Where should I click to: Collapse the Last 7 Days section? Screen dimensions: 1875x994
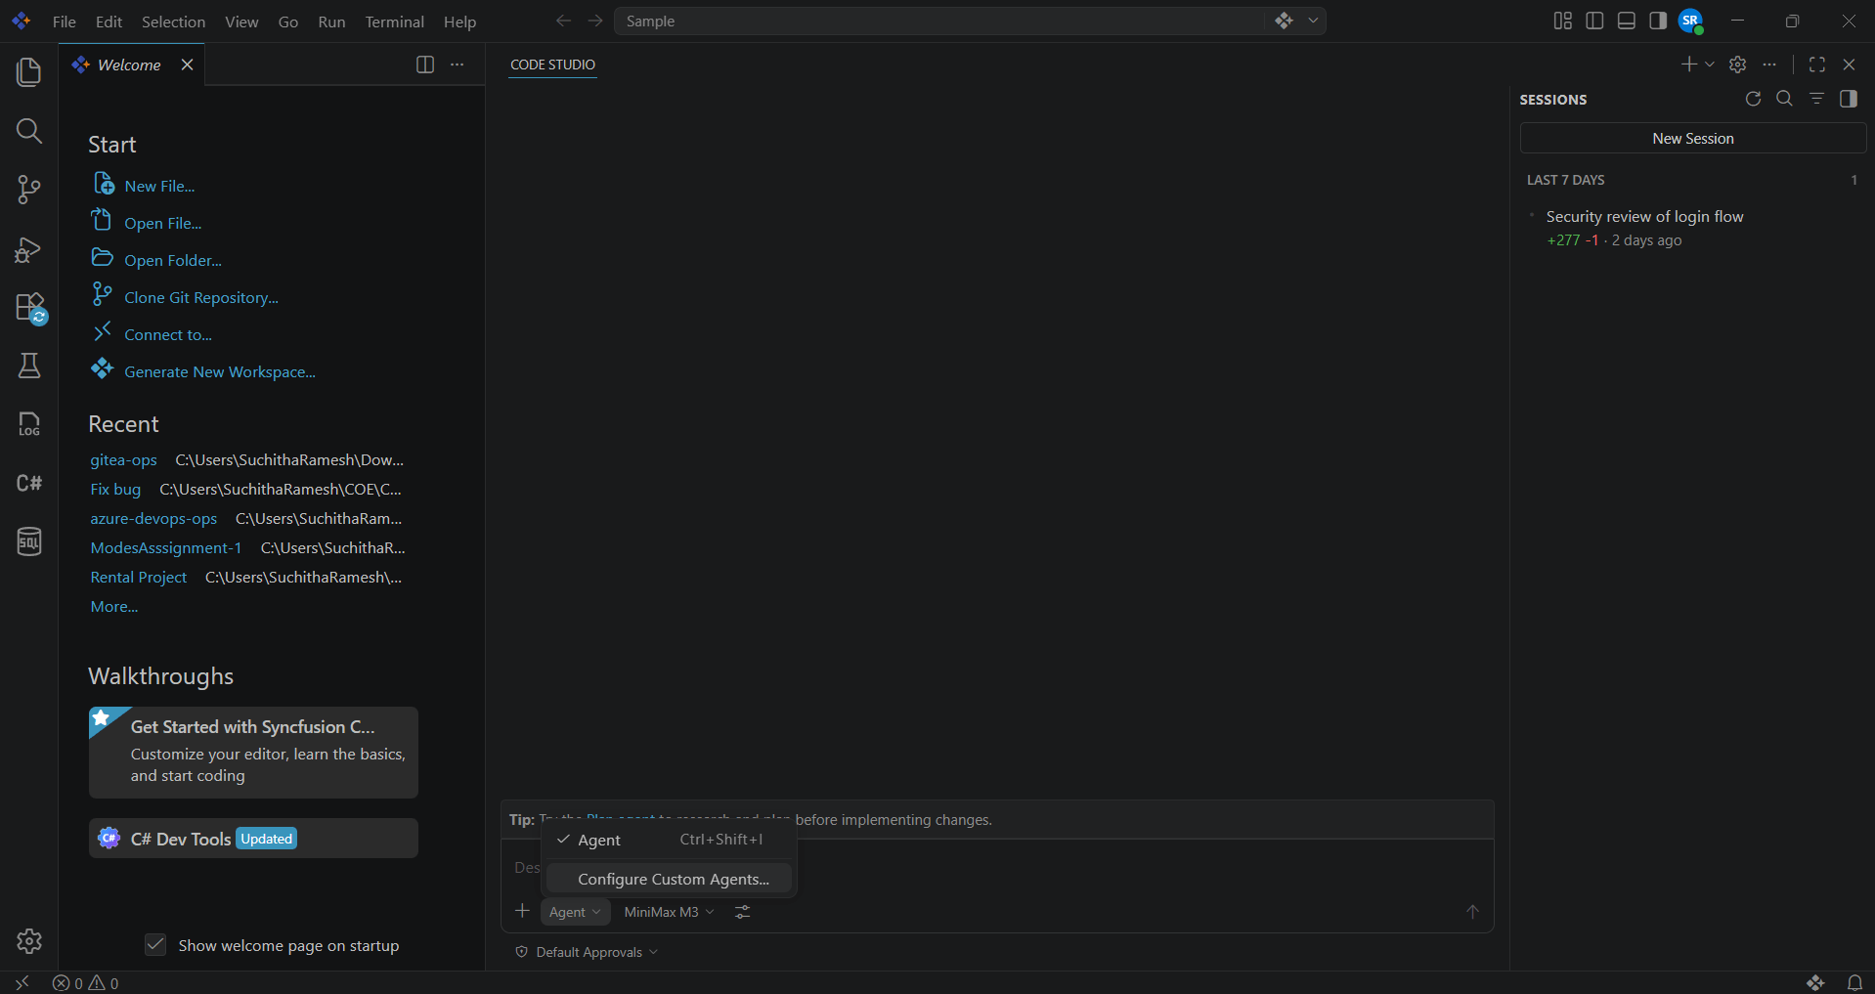(x=1691, y=180)
